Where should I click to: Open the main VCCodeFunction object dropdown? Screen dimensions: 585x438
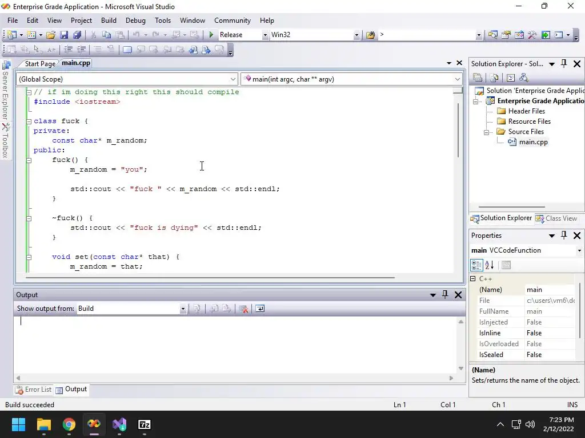(x=579, y=251)
